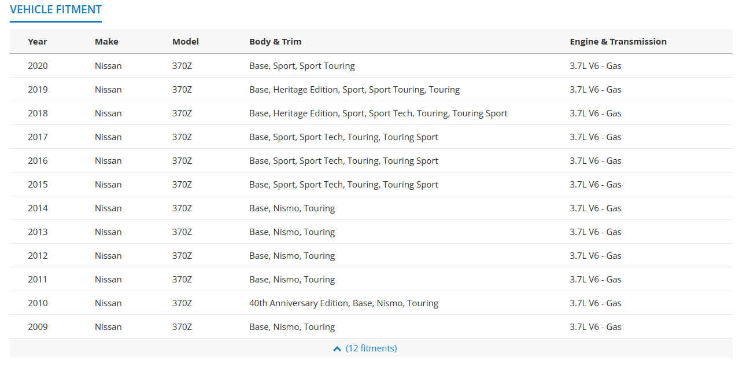Click Nissan in the 2015 row

pyautogui.click(x=108, y=185)
